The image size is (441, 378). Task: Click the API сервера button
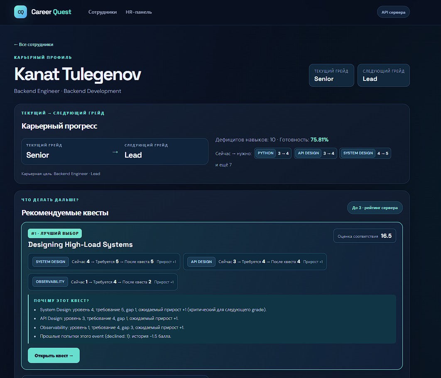point(393,12)
